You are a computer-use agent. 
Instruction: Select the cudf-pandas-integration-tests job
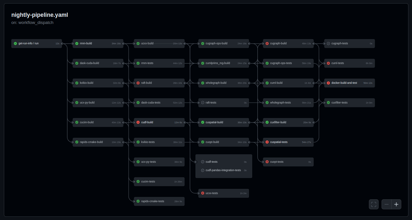223,170
